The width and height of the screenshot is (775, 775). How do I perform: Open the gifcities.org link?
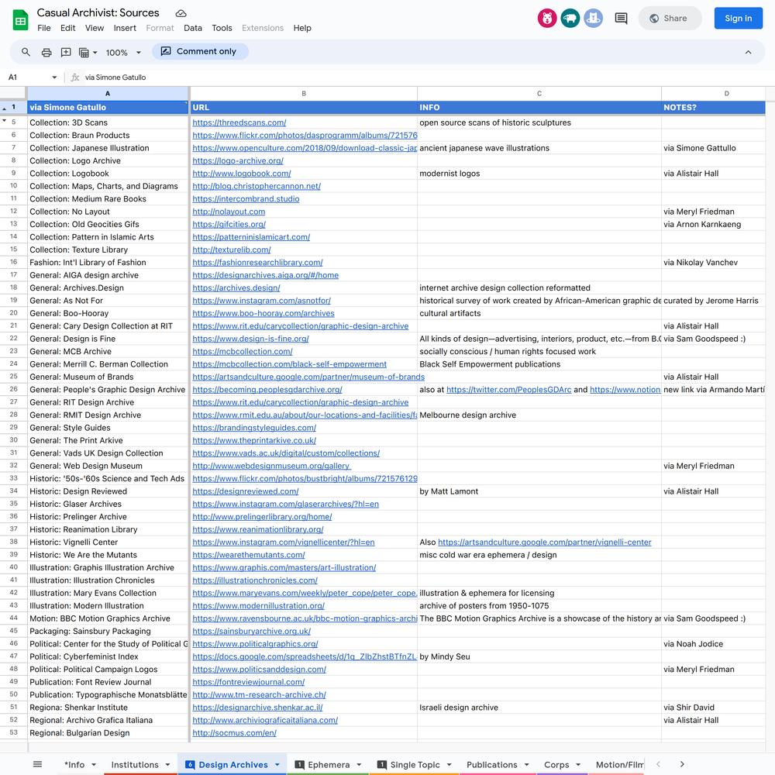(229, 225)
